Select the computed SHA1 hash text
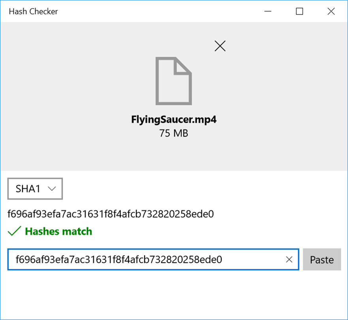 tap(111, 214)
